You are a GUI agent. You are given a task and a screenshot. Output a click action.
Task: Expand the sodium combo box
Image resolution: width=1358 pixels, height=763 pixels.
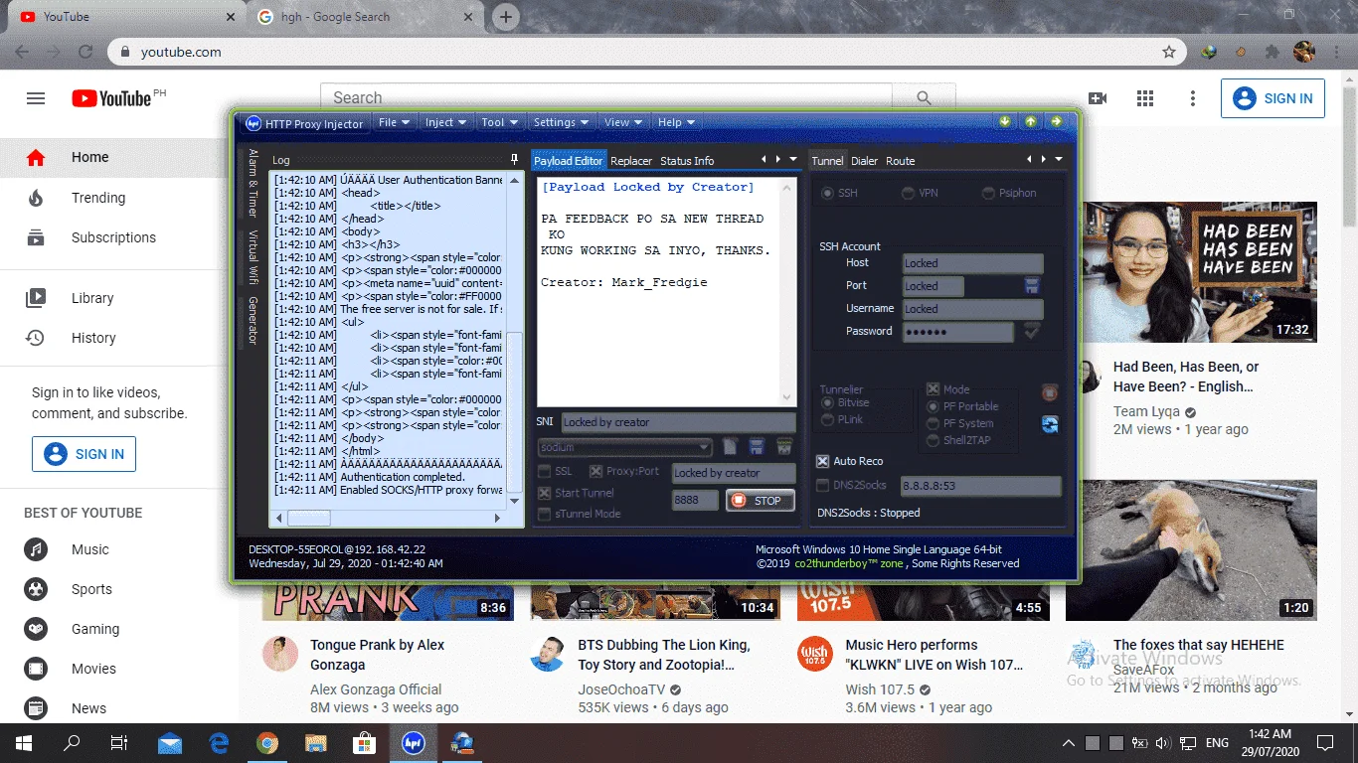(x=704, y=447)
